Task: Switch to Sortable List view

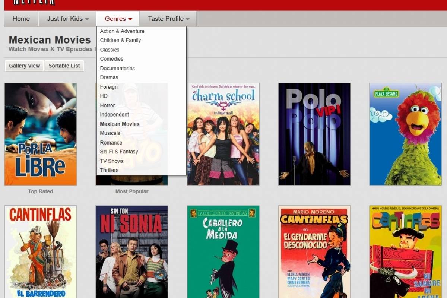Action: [64, 66]
